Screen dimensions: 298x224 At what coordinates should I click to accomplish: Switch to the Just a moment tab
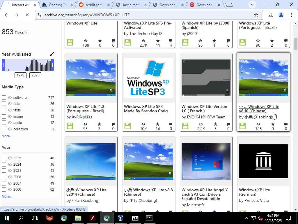click(x=131, y=5)
